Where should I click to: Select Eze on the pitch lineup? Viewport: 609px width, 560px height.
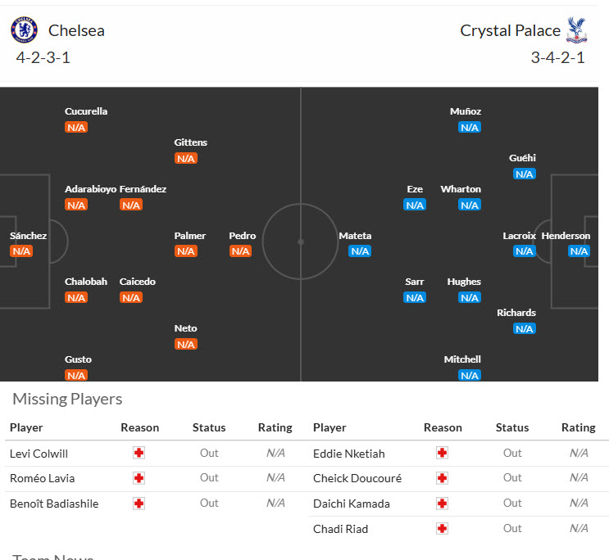415,189
